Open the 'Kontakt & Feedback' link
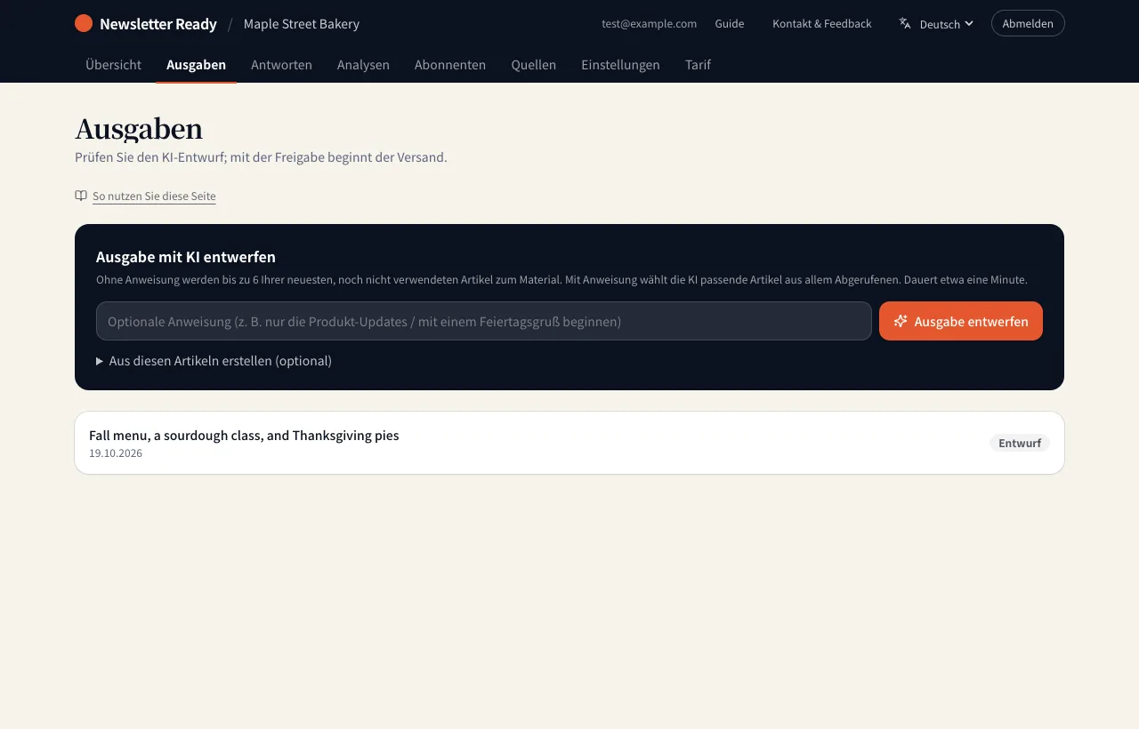The height and width of the screenshot is (729, 1139). coord(822,23)
